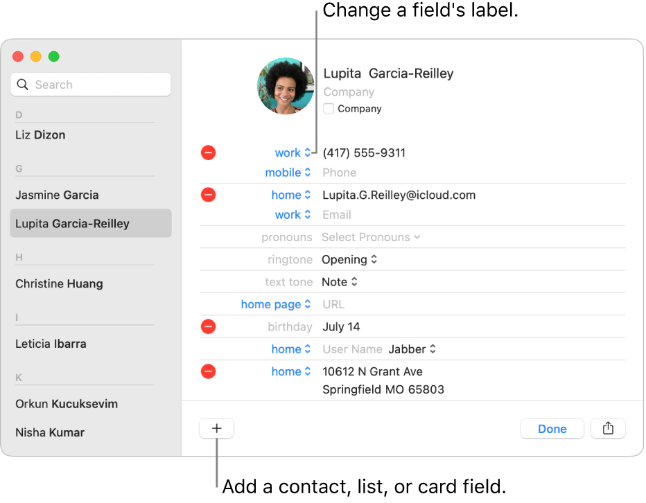This screenshot has width=646, height=503.
Task: Remove the birthday field
Action: click(208, 327)
